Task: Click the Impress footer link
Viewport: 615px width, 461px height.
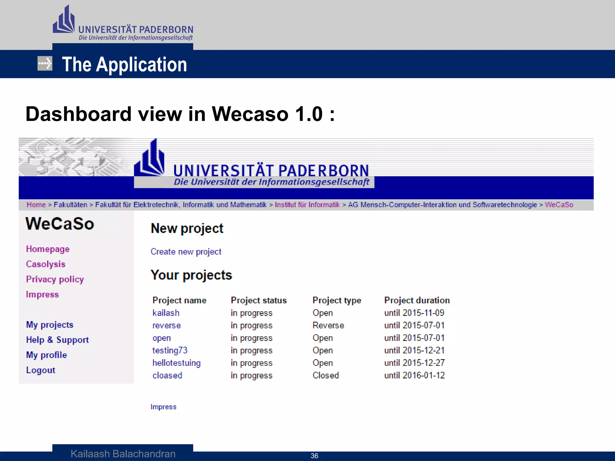Action: (163, 407)
